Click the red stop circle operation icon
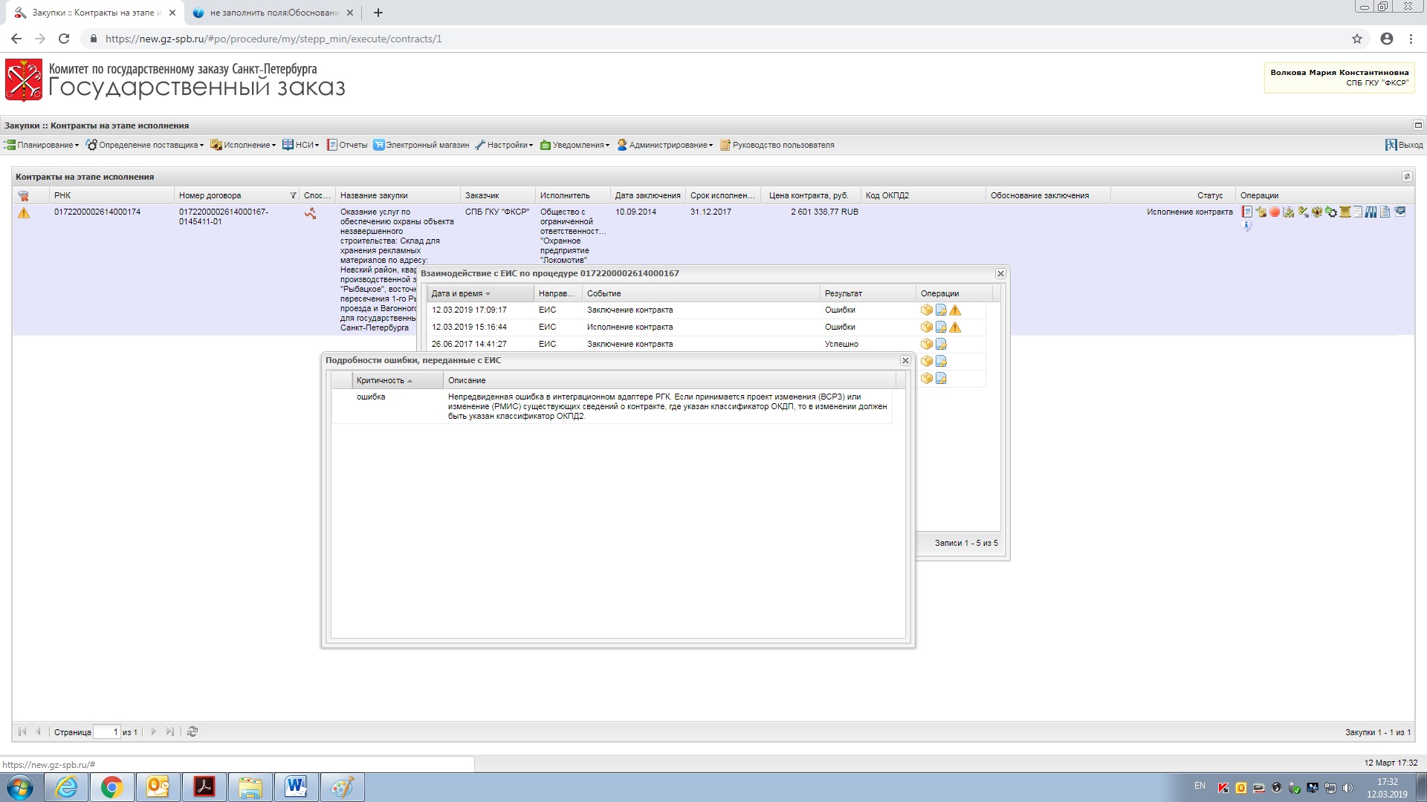The image size is (1427, 802). pyautogui.click(x=1275, y=212)
